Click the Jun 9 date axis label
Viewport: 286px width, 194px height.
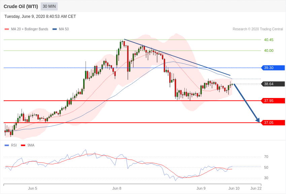[201, 188]
